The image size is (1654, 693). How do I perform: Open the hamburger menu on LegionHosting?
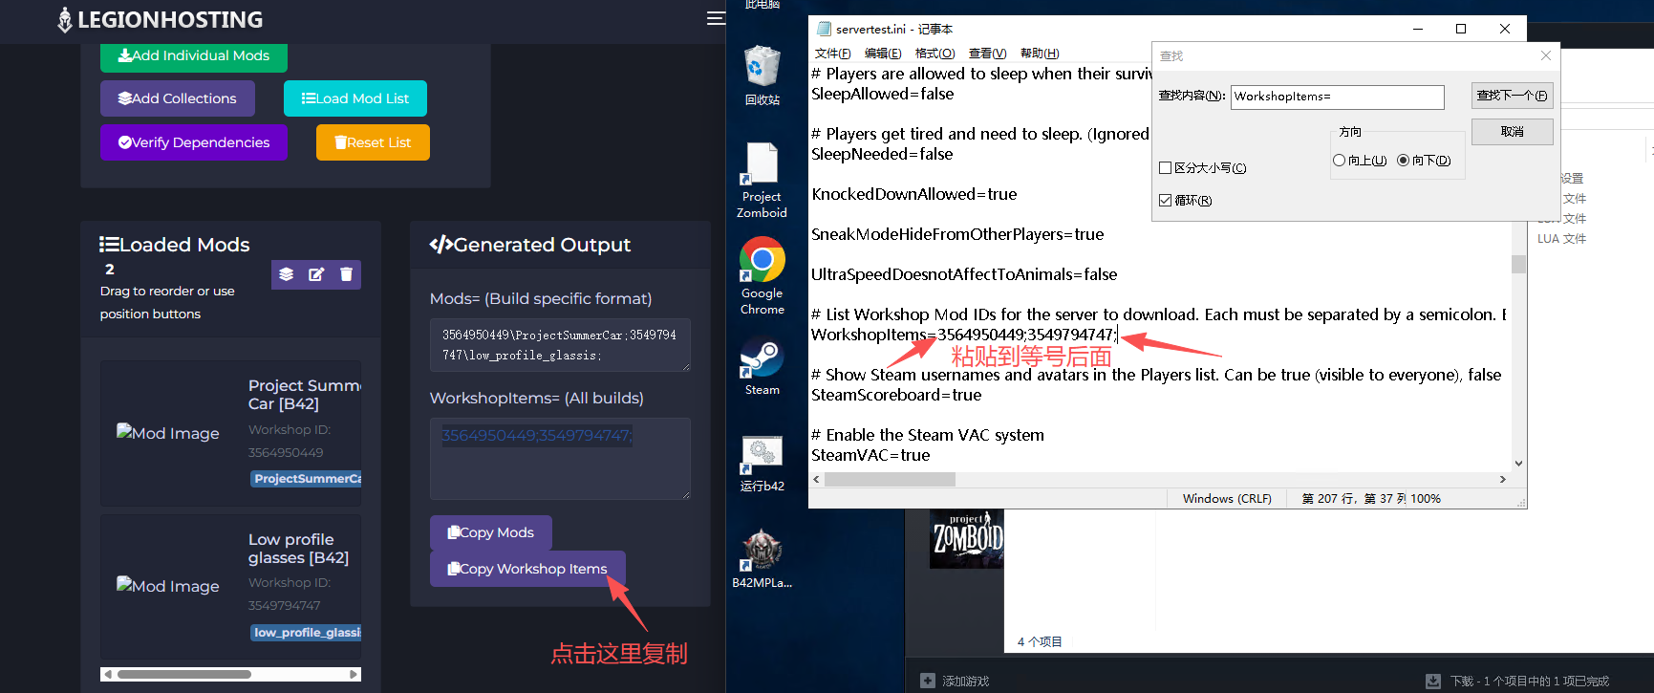715,18
